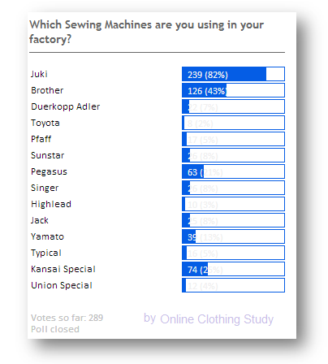Select the Jack option label
The width and height of the screenshot is (328, 364).
tap(40, 220)
